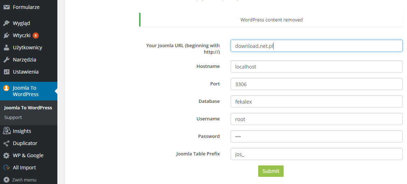Screen dimensions: 407x184
Task: Click the Ustawienia sliders icon
Action: [6, 72]
